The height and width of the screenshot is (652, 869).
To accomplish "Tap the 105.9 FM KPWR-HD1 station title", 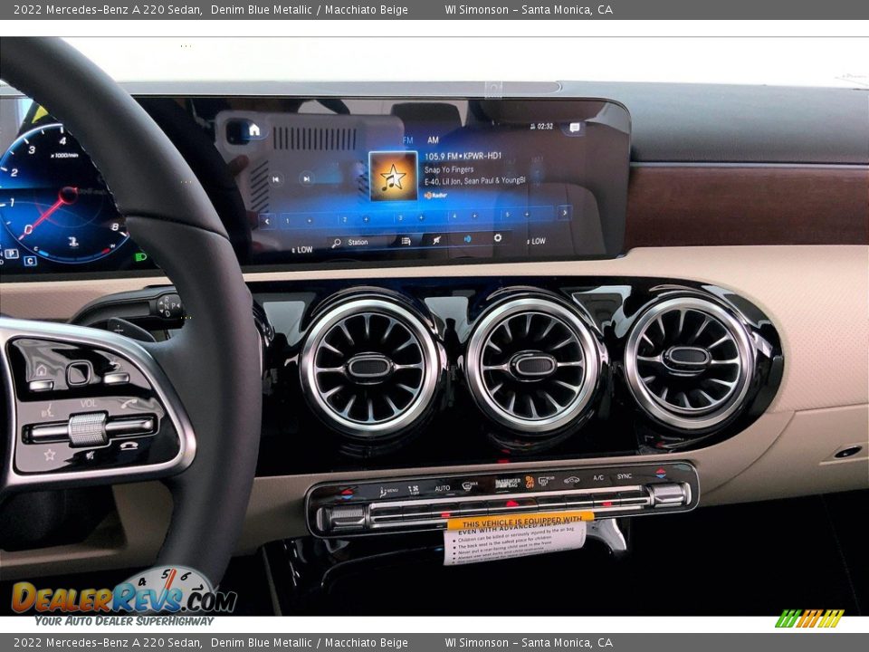I will pos(463,157).
